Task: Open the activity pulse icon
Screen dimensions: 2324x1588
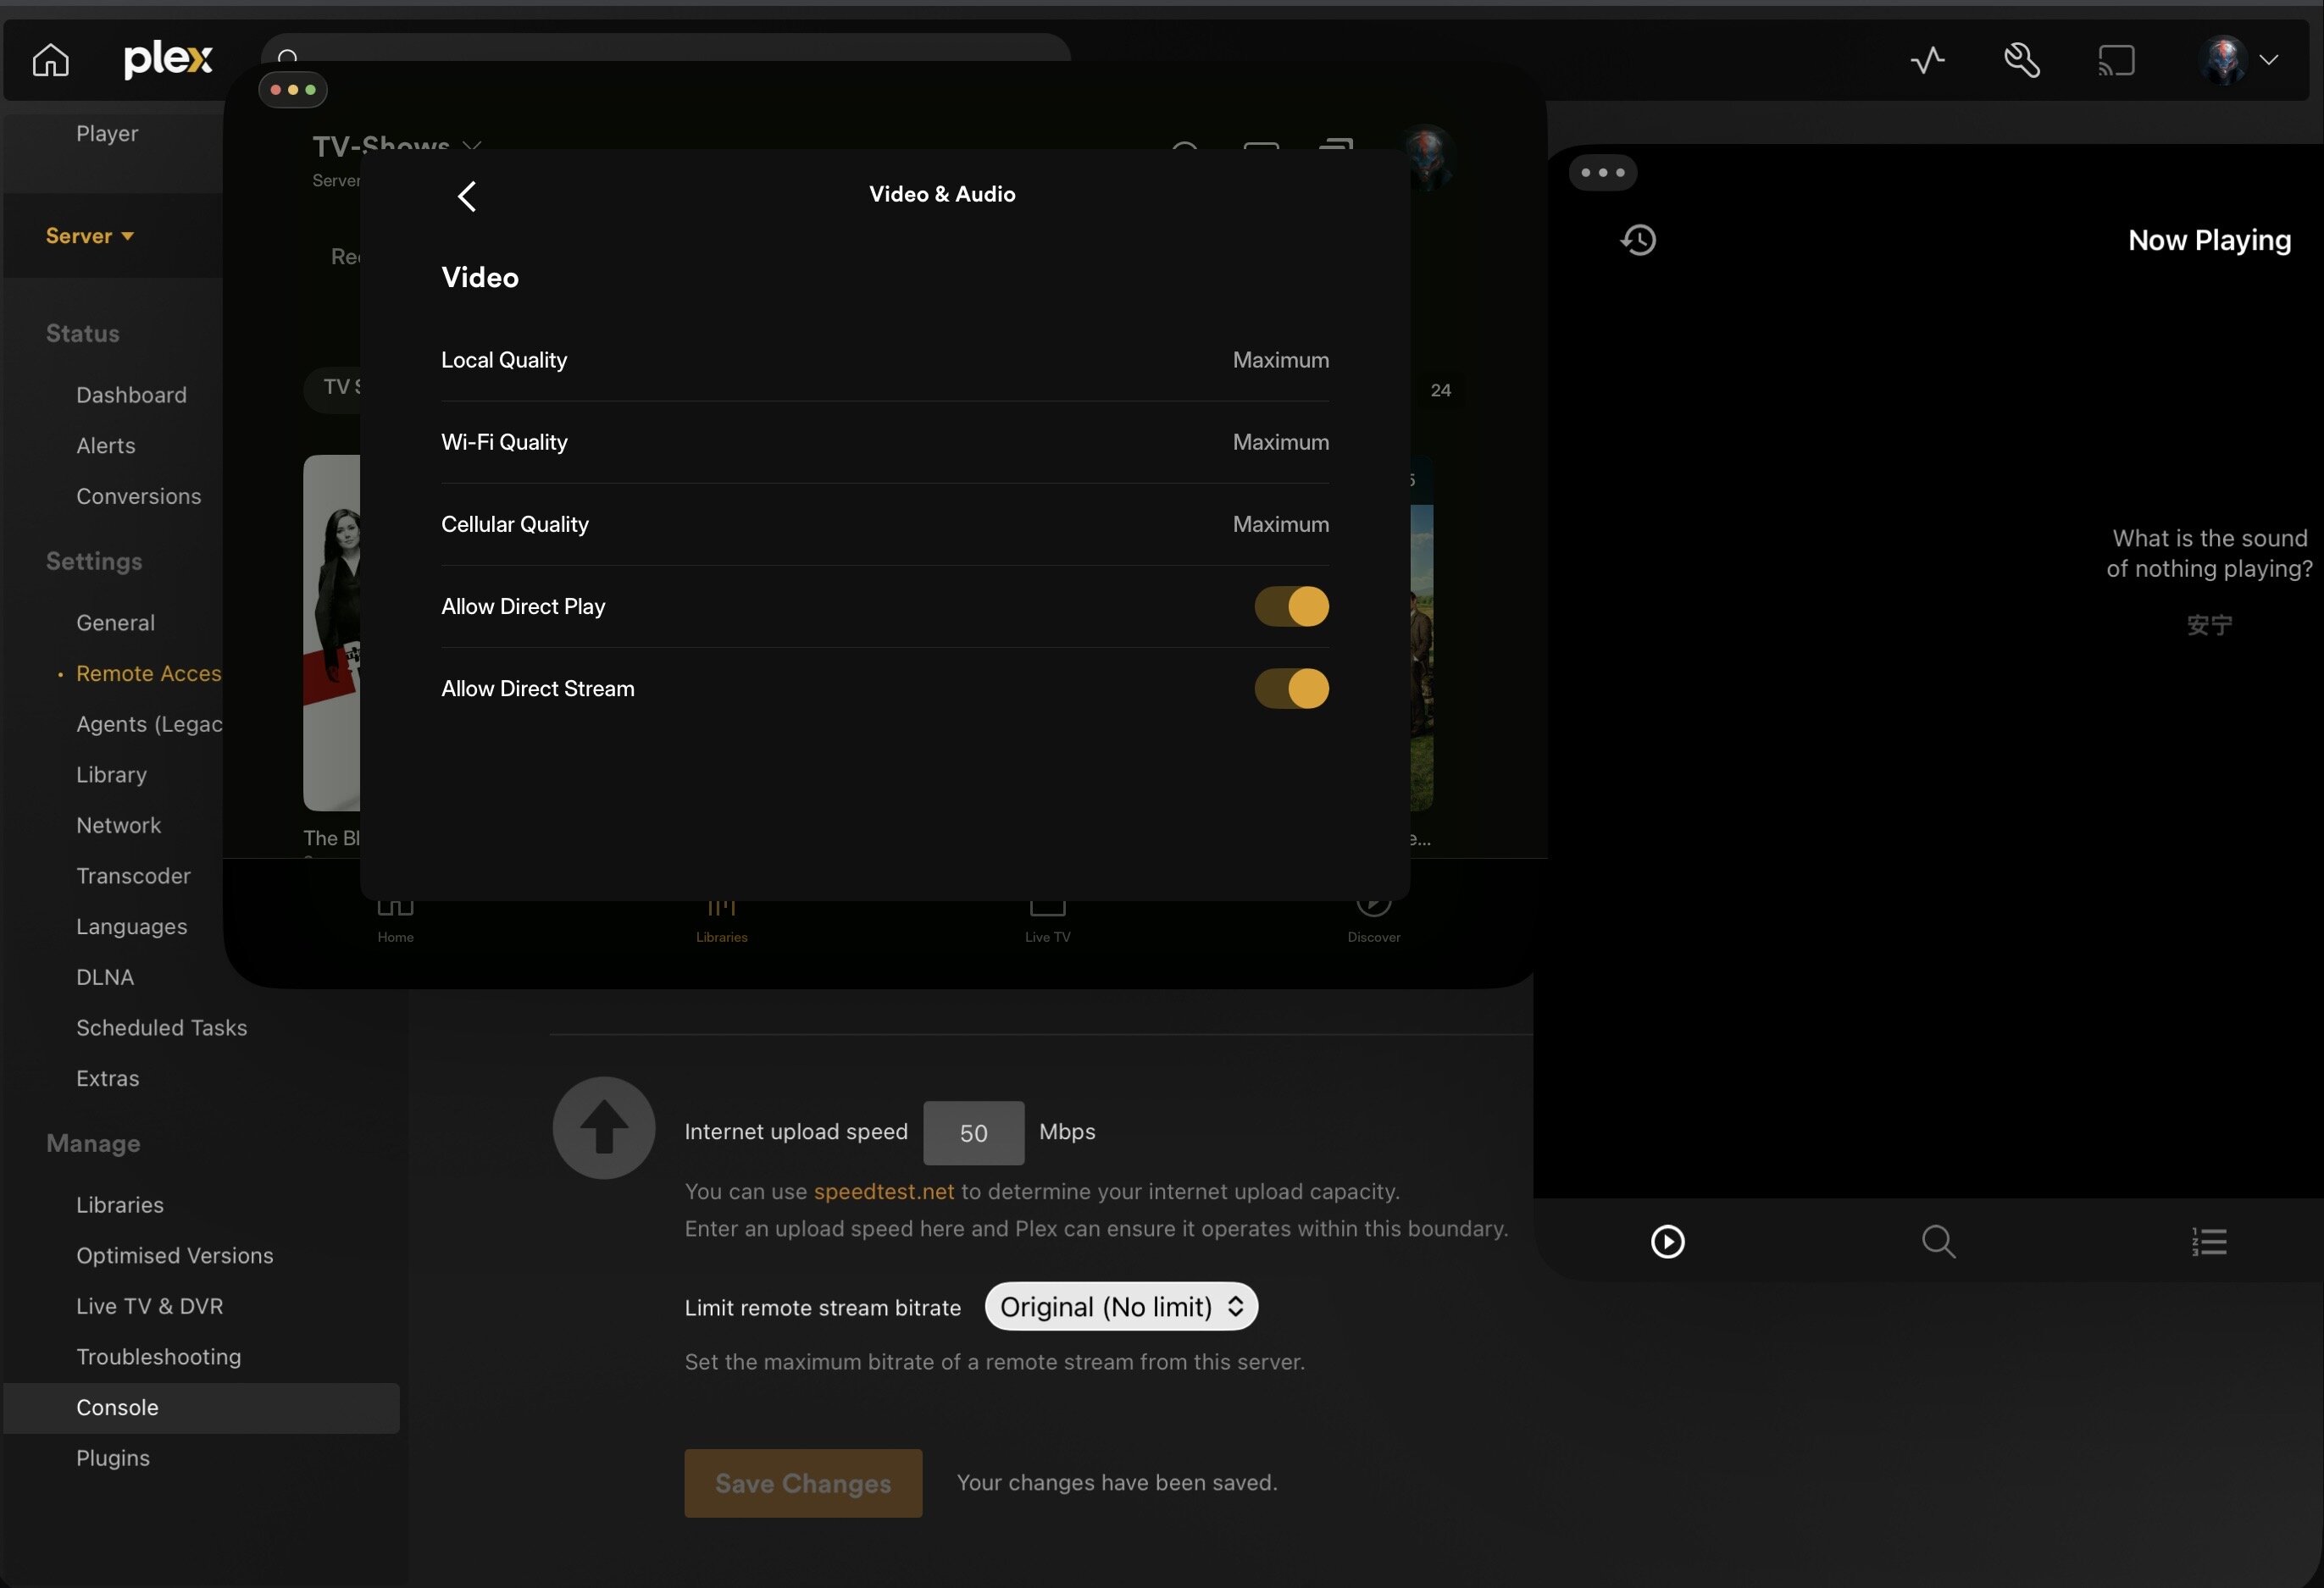Action: click(x=1927, y=60)
